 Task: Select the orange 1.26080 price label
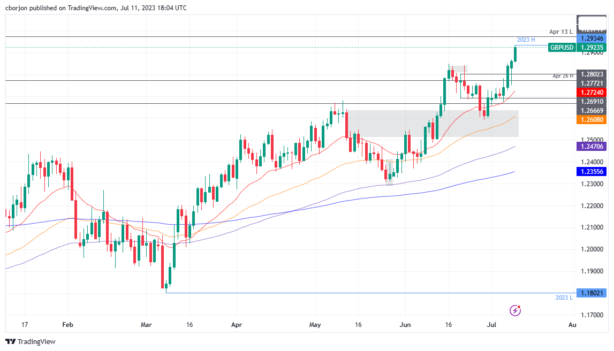[591, 120]
